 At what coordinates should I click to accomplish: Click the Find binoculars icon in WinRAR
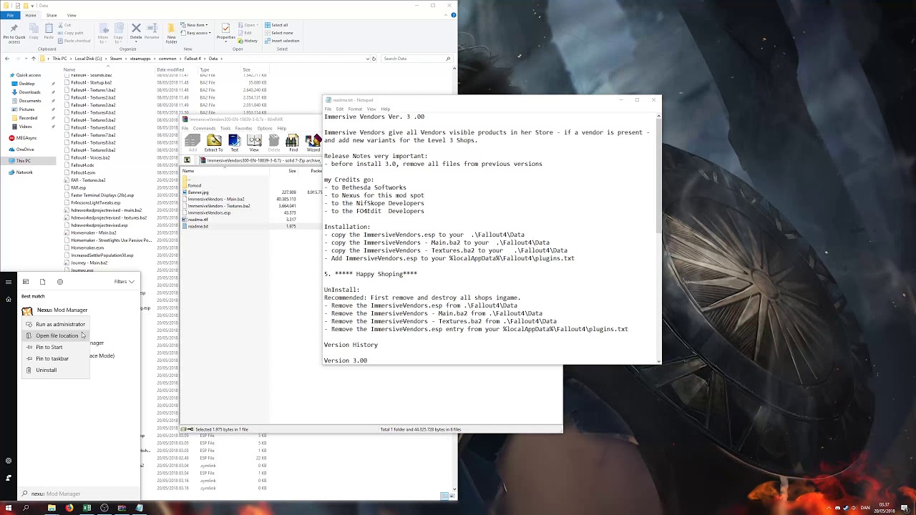pyautogui.click(x=293, y=143)
